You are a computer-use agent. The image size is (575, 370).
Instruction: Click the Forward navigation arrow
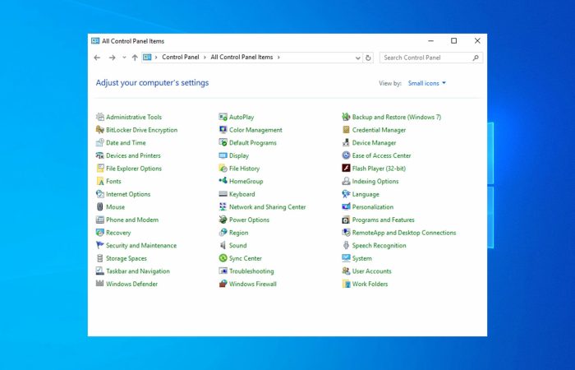[113, 58]
